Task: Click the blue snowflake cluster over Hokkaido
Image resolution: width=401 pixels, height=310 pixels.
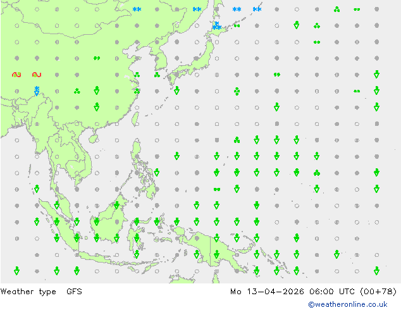Action: click(217, 25)
